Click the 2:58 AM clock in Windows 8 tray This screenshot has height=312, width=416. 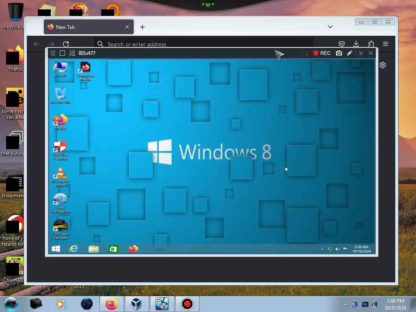361,249
